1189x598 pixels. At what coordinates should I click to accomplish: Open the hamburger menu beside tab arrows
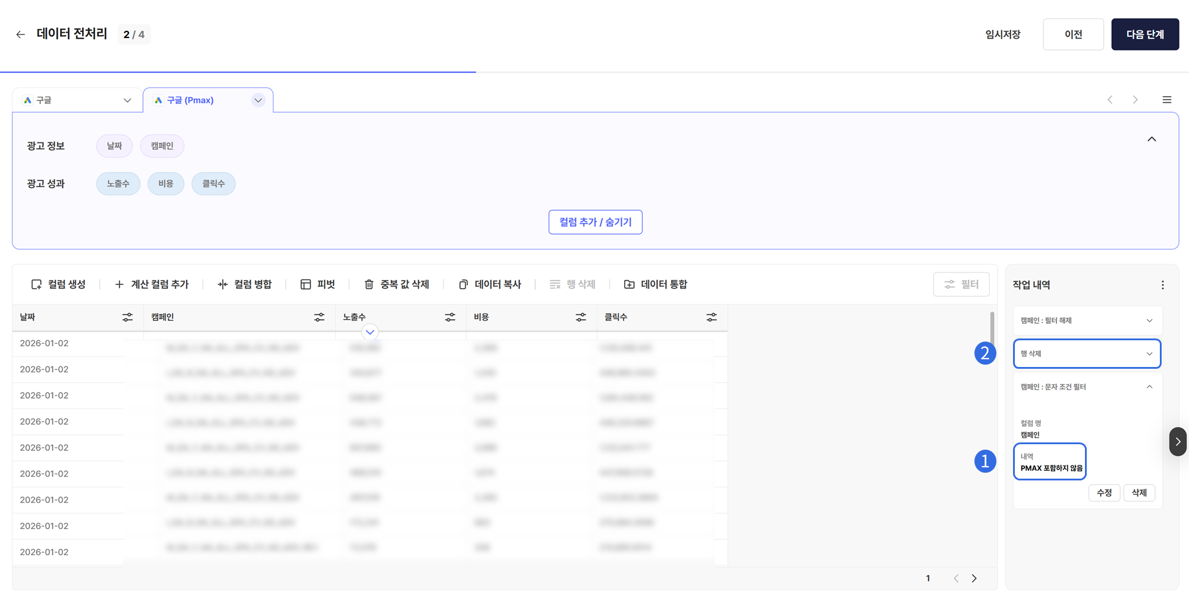[1166, 100]
